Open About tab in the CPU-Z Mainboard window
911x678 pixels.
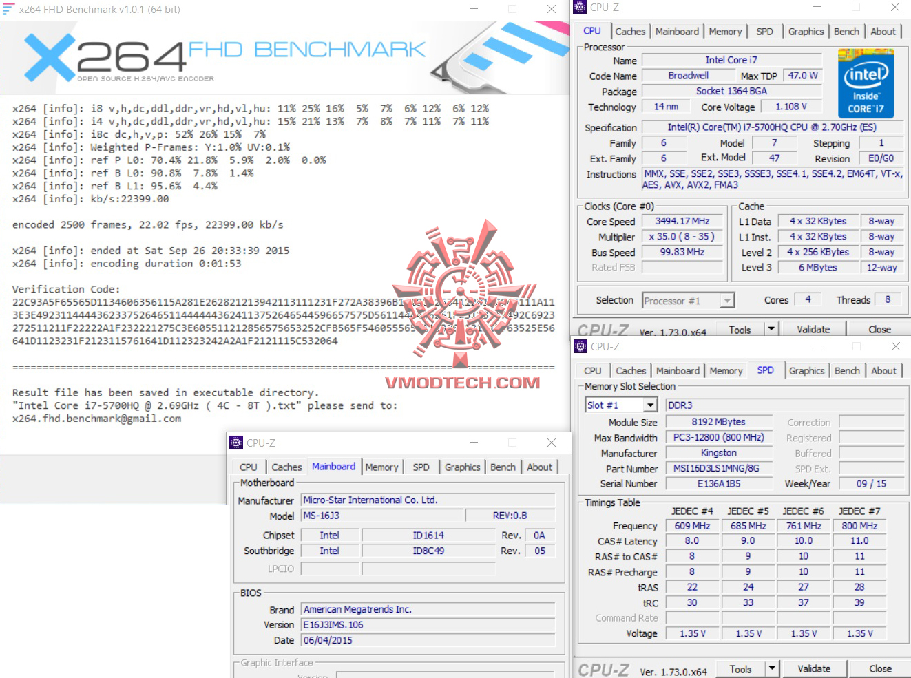539,467
